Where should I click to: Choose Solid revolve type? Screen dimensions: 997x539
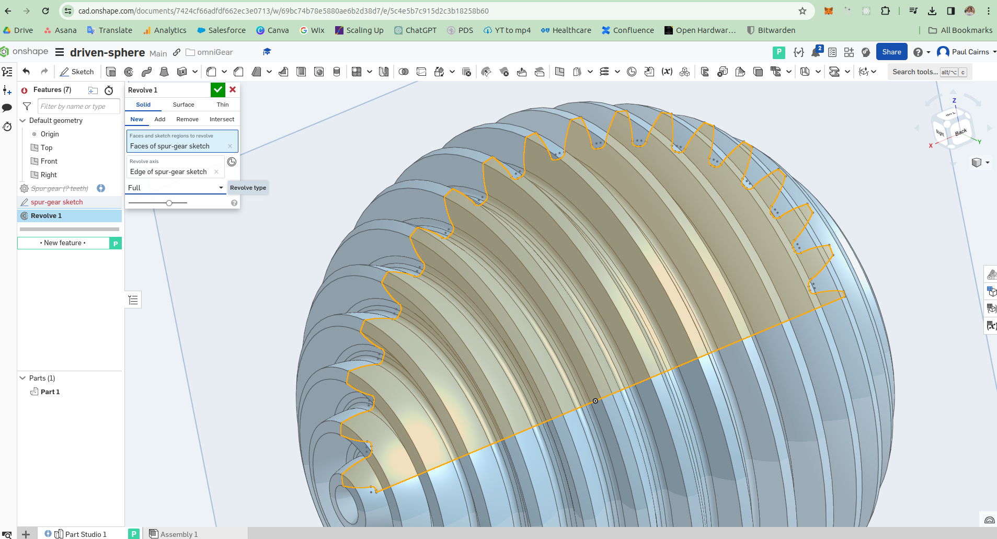[143, 105]
